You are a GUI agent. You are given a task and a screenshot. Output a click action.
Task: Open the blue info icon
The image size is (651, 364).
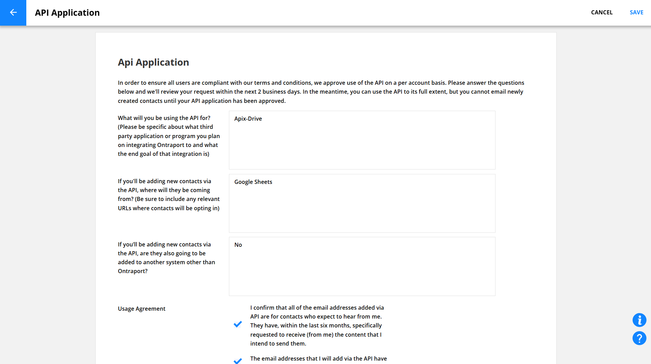[639, 320]
